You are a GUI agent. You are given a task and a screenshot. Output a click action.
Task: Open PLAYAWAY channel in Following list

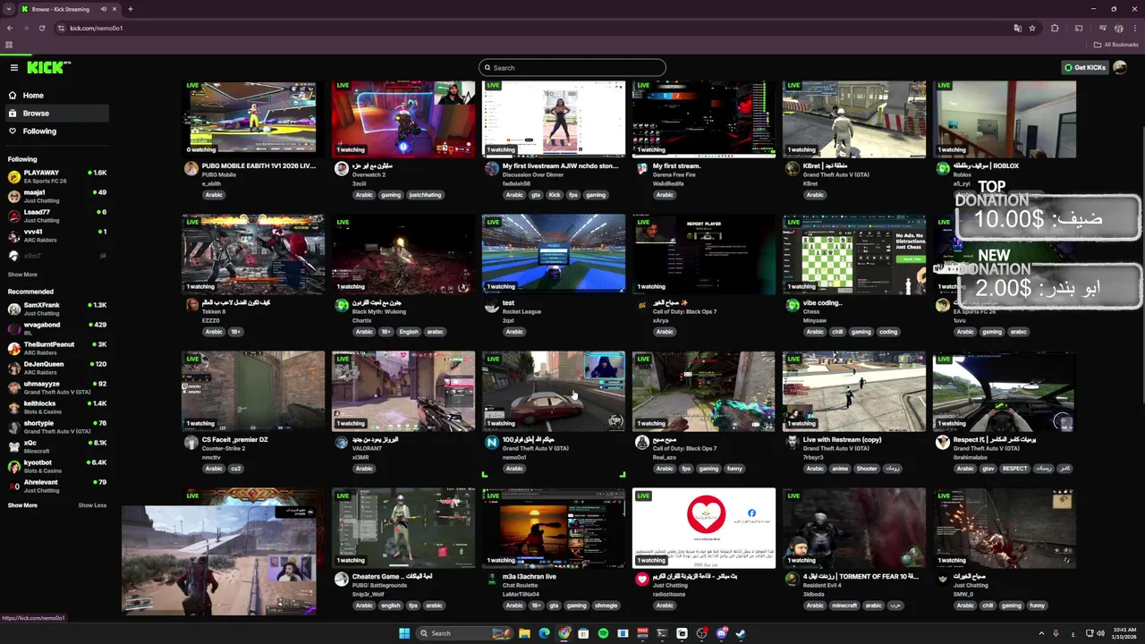click(x=57, y=176)
